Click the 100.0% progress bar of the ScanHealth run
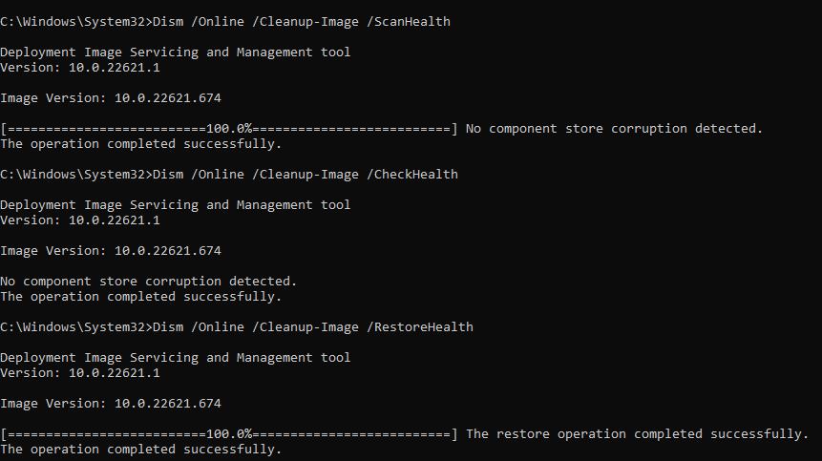 pyautogui.click(x=229, y=129)
